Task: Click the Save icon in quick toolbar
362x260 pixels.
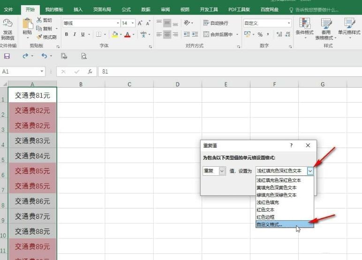Action: click(7, 56)
